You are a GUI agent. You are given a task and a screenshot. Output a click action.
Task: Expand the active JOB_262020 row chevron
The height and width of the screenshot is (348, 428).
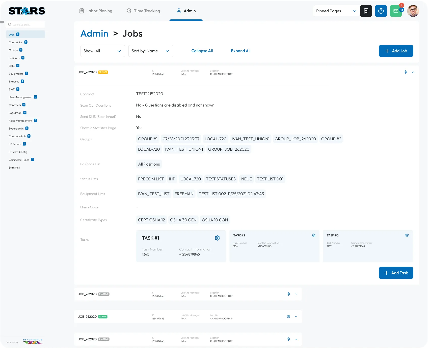point(296,317)
